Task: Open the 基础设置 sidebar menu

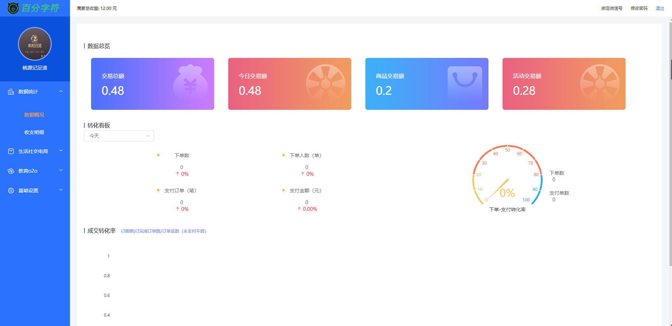Action: pyautogui.click(x=35, y=191)
